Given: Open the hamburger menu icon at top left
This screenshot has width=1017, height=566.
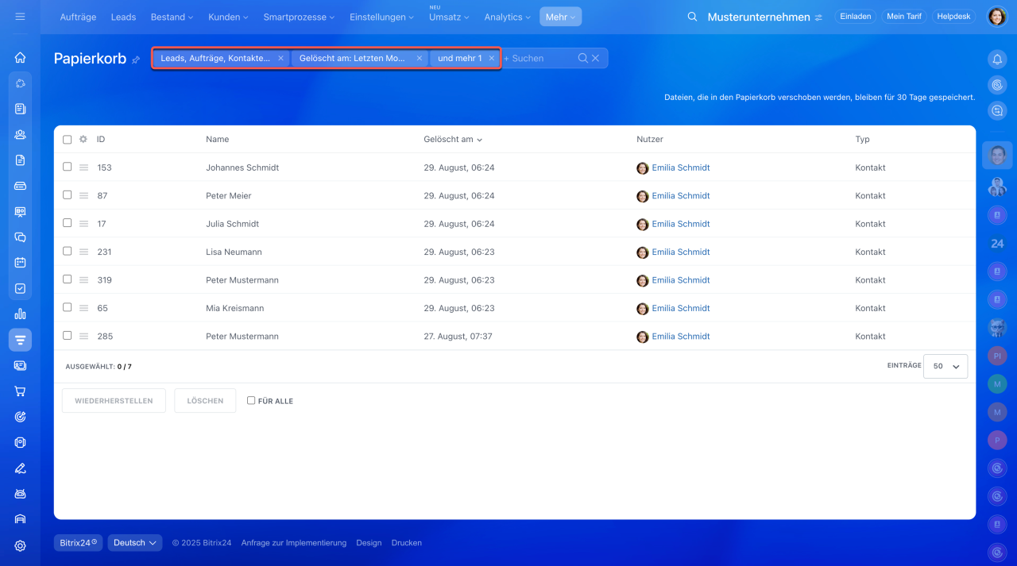Looking at the screenshot, I should (20, 17).
